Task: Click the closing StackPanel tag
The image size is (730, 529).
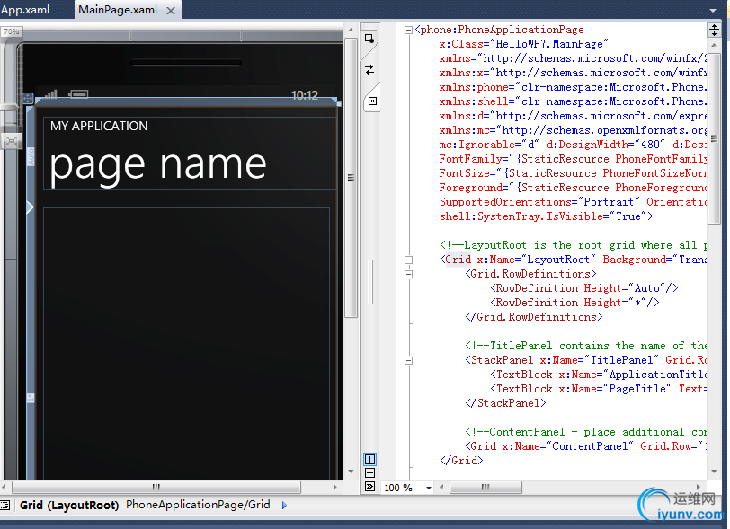Action: [x=505, y=403]
